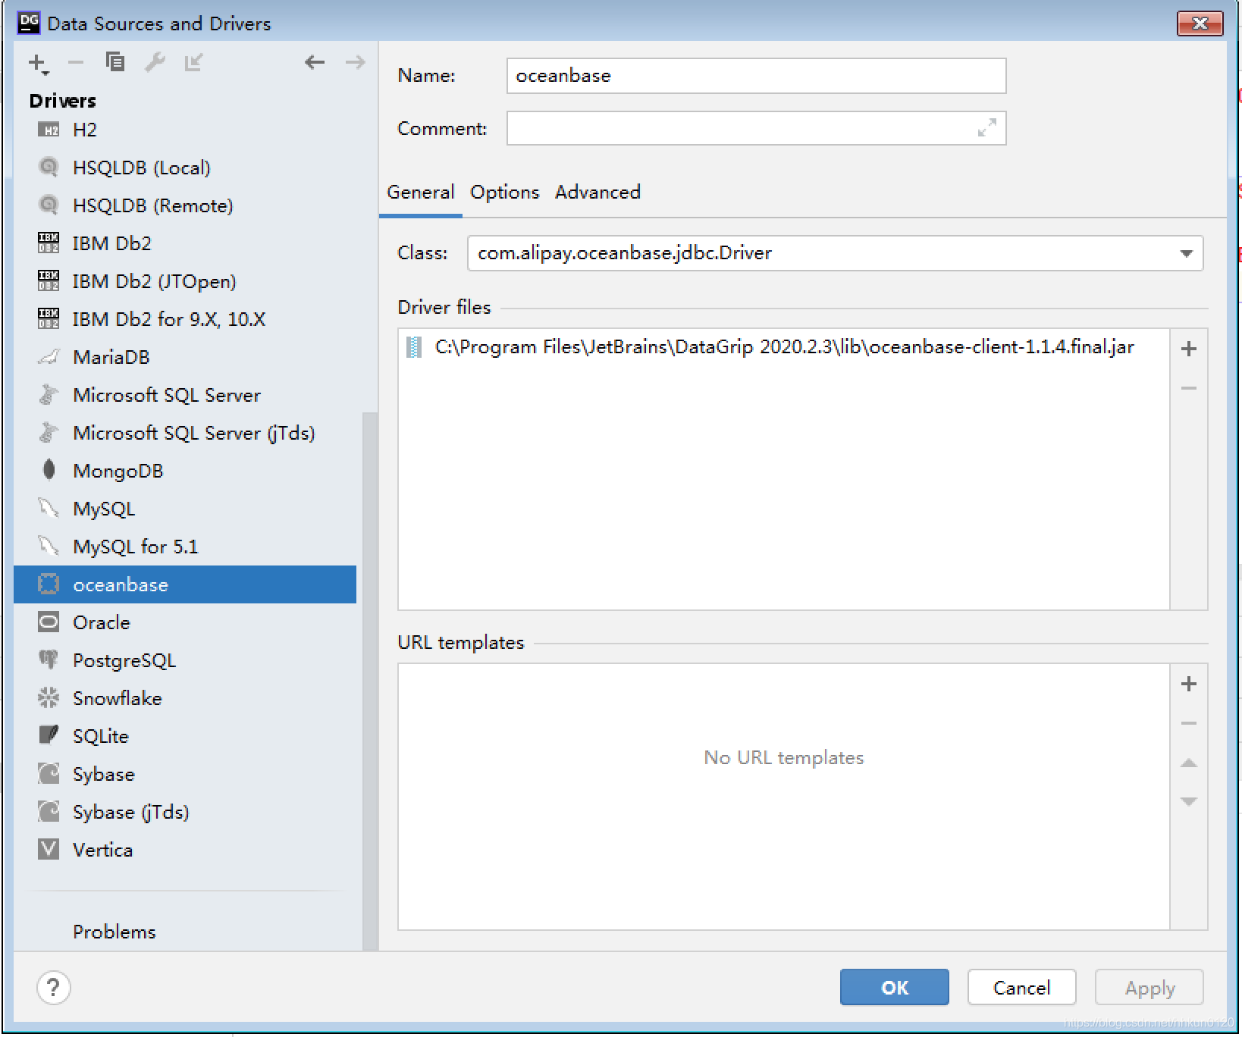Navigate forward with the right arrow
Image resolution: width=1242 pixels, height=1037 pixels.
pyautogui.click(x=355, y=62)
